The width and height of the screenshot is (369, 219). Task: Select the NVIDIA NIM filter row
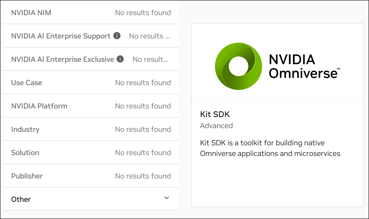[x=91, y=13]
